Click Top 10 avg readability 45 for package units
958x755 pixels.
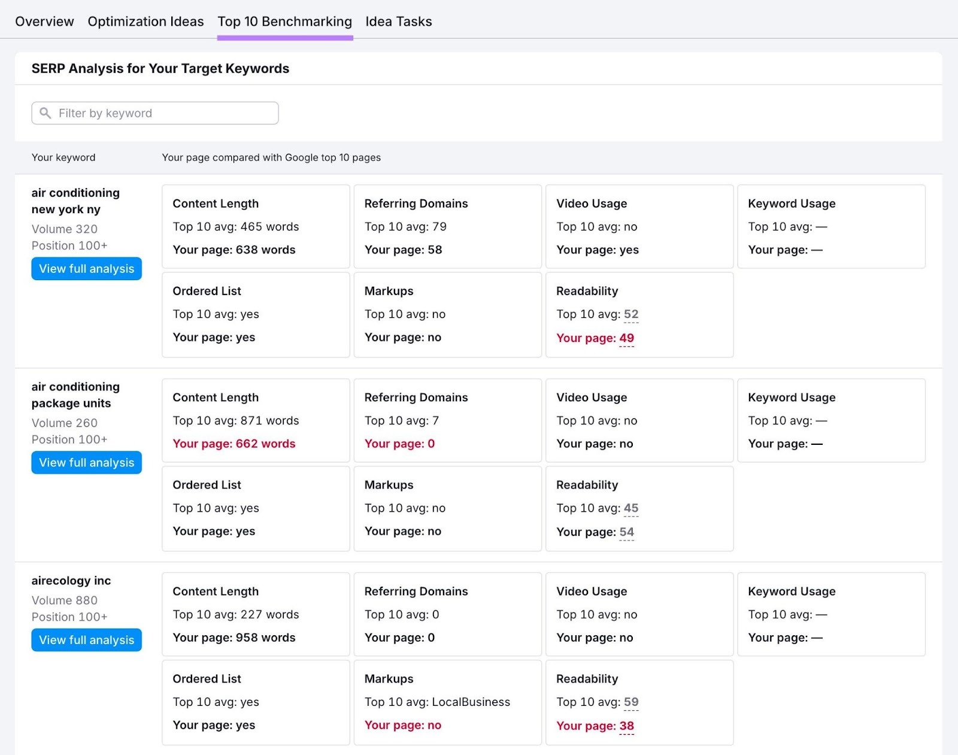(x=631, y=508)
